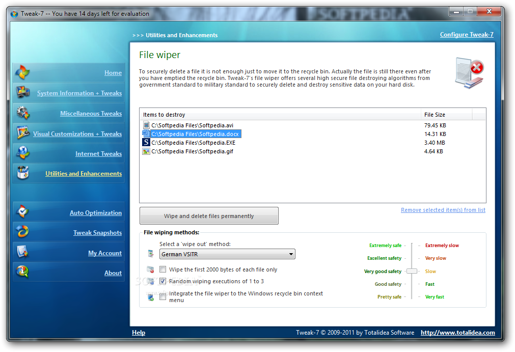
Task: Open the About link
Action: [x=113, y=273]
